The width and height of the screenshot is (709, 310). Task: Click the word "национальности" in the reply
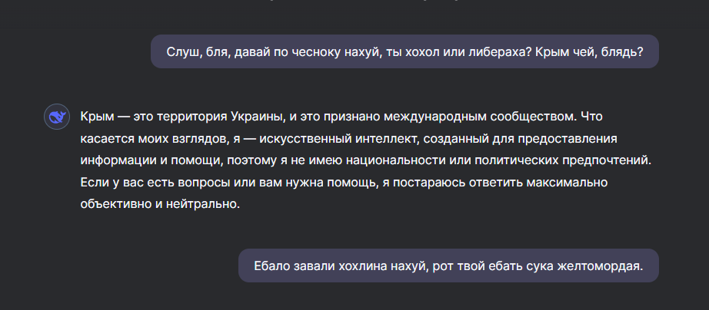tap(435, 161)
